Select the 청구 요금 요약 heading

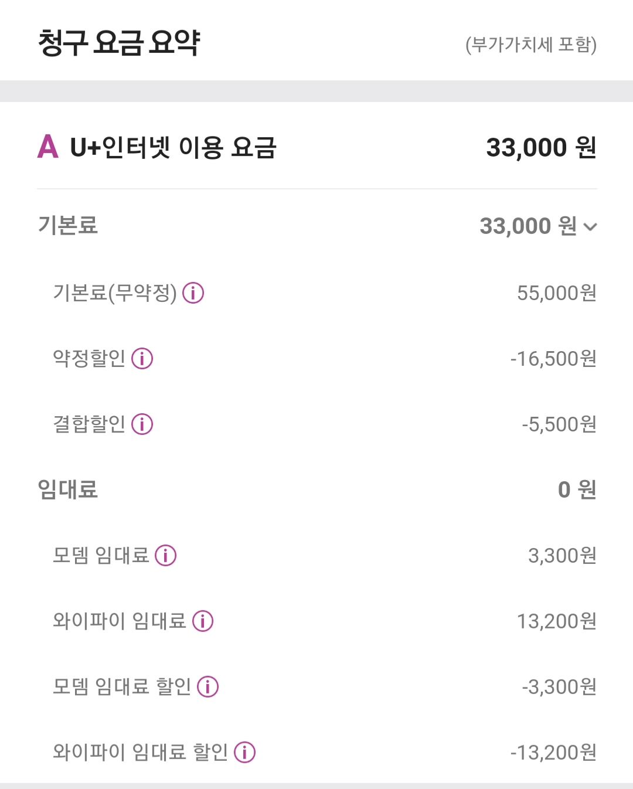coord(119,43)
